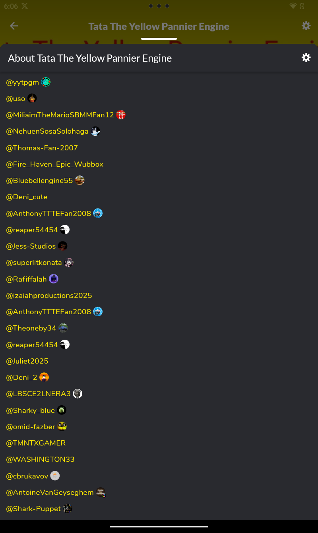The height and width of the screenshot is (533, 318).
Task: Visit the @izaiahproductions2025 profile
Action: tap(49, 296)
